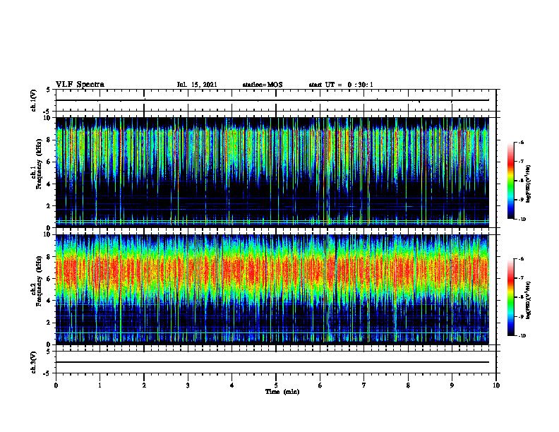Click the upper spectrogram color bar
This screenshot has width=559, height=432.
point(510,181)
